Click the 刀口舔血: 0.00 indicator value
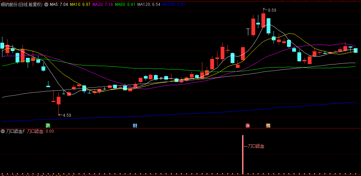361x176 pixels. (x=40, y=131)
